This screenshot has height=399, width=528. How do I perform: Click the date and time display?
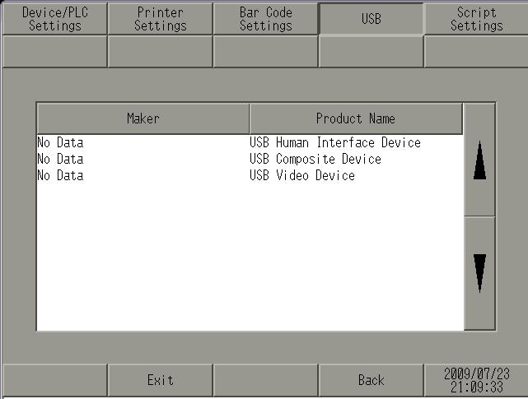tap(476, 379)
